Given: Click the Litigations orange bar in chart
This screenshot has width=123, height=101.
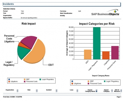Looking at the screenshot, I should [x=106, y=55].
